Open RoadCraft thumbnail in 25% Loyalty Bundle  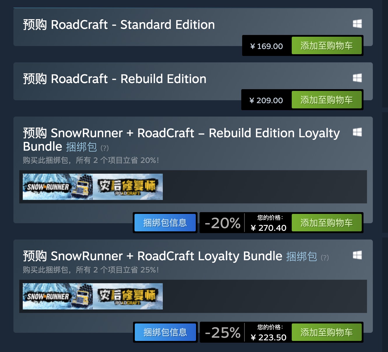(128, 296)
